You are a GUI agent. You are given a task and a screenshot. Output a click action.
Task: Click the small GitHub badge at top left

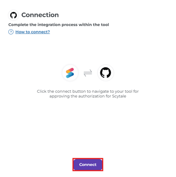click(14, 15)
